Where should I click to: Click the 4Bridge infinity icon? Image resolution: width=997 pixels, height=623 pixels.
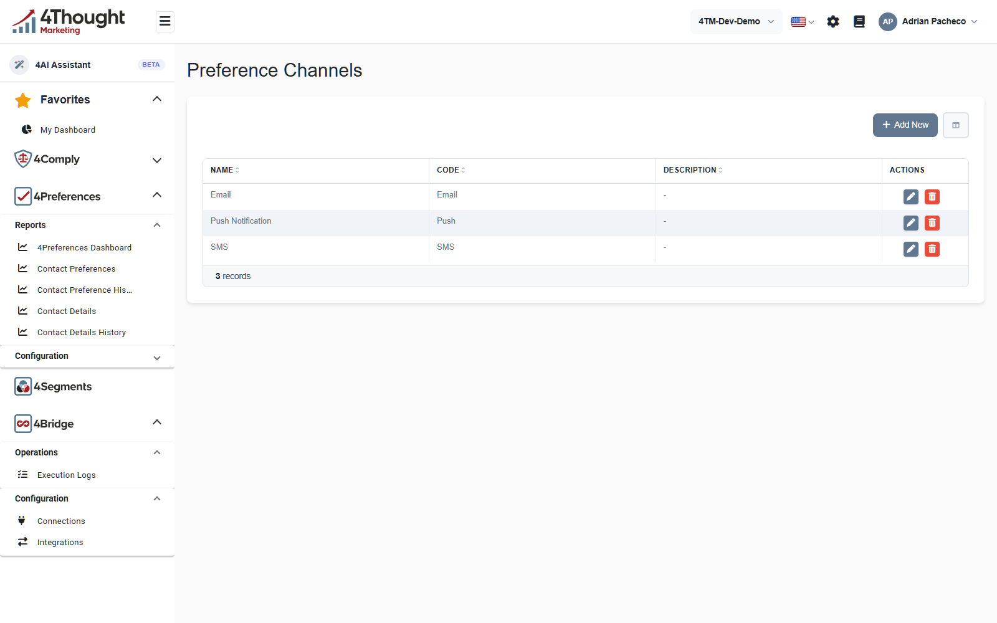click(23, 424)
